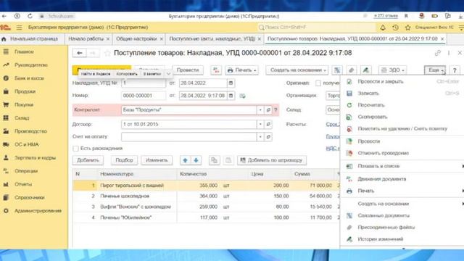Open calendar for invoice date 28.04.2022
Image resolution: width=464 pixels, height=261 pixels.
coord(231,83)
